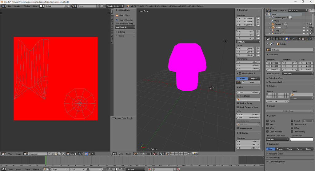The width and height of the screenshot is (315, 171).
Task: Click the UV editor type icon
Action: 4,154
